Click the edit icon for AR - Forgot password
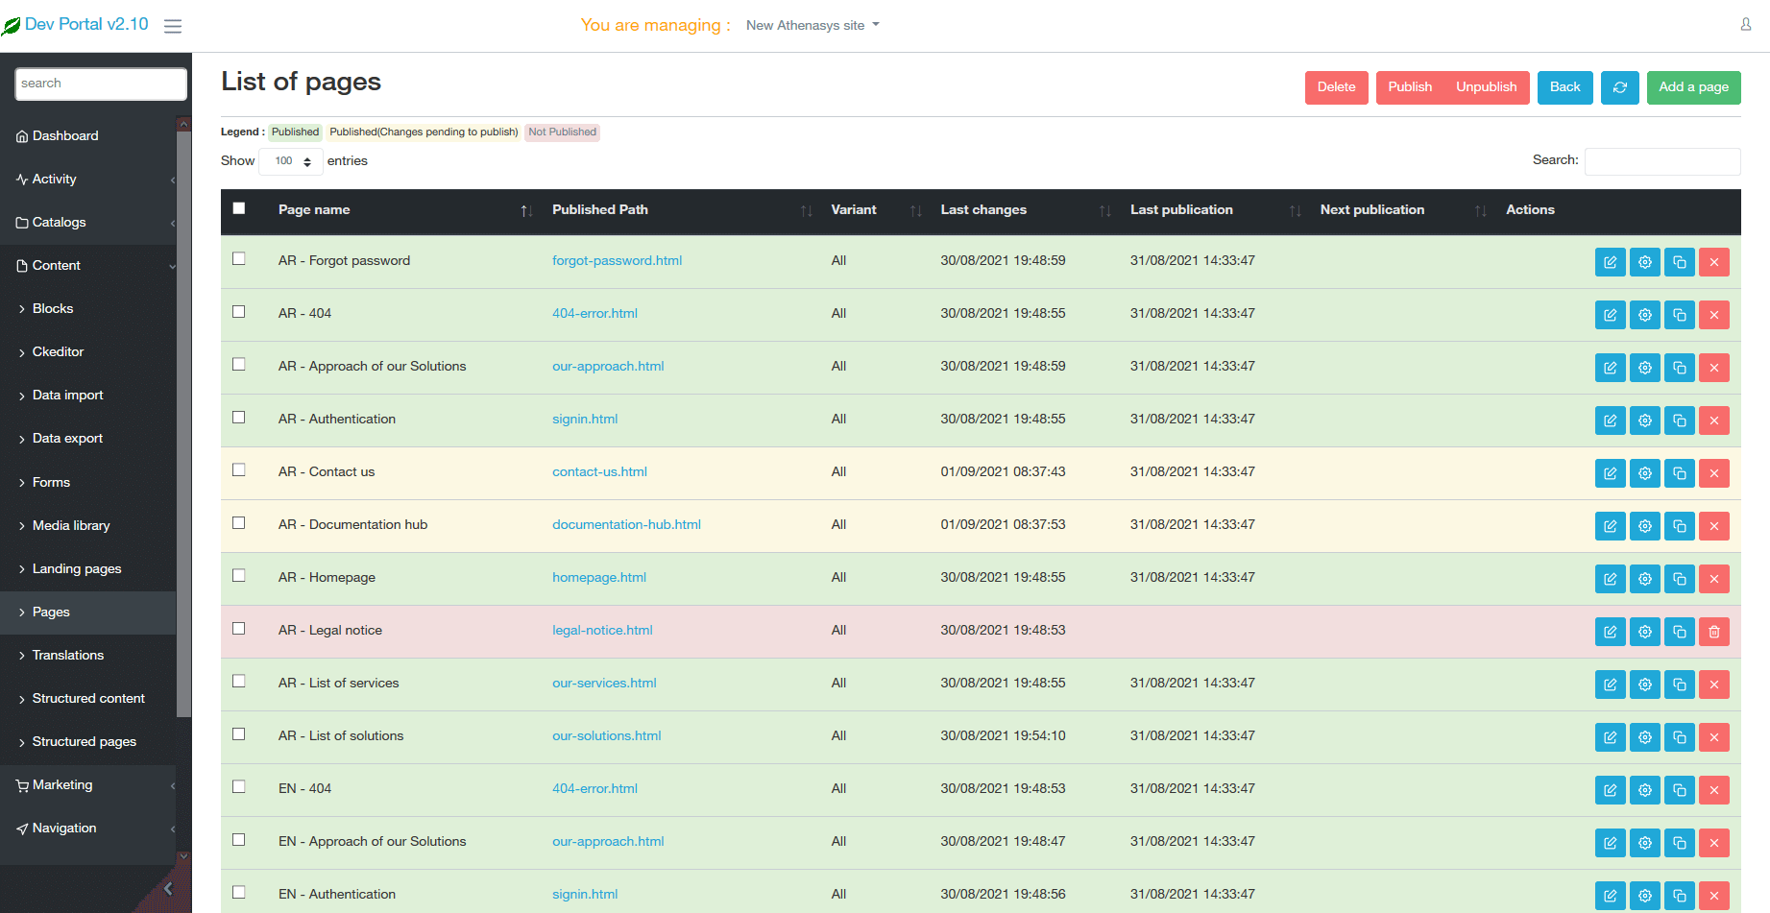Image resolution: width=1770 pixels, height=913 pixels. coord(1610,262)
